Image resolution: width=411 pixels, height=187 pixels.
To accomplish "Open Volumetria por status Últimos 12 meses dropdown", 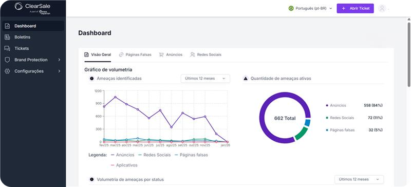I will click(359, 179).
